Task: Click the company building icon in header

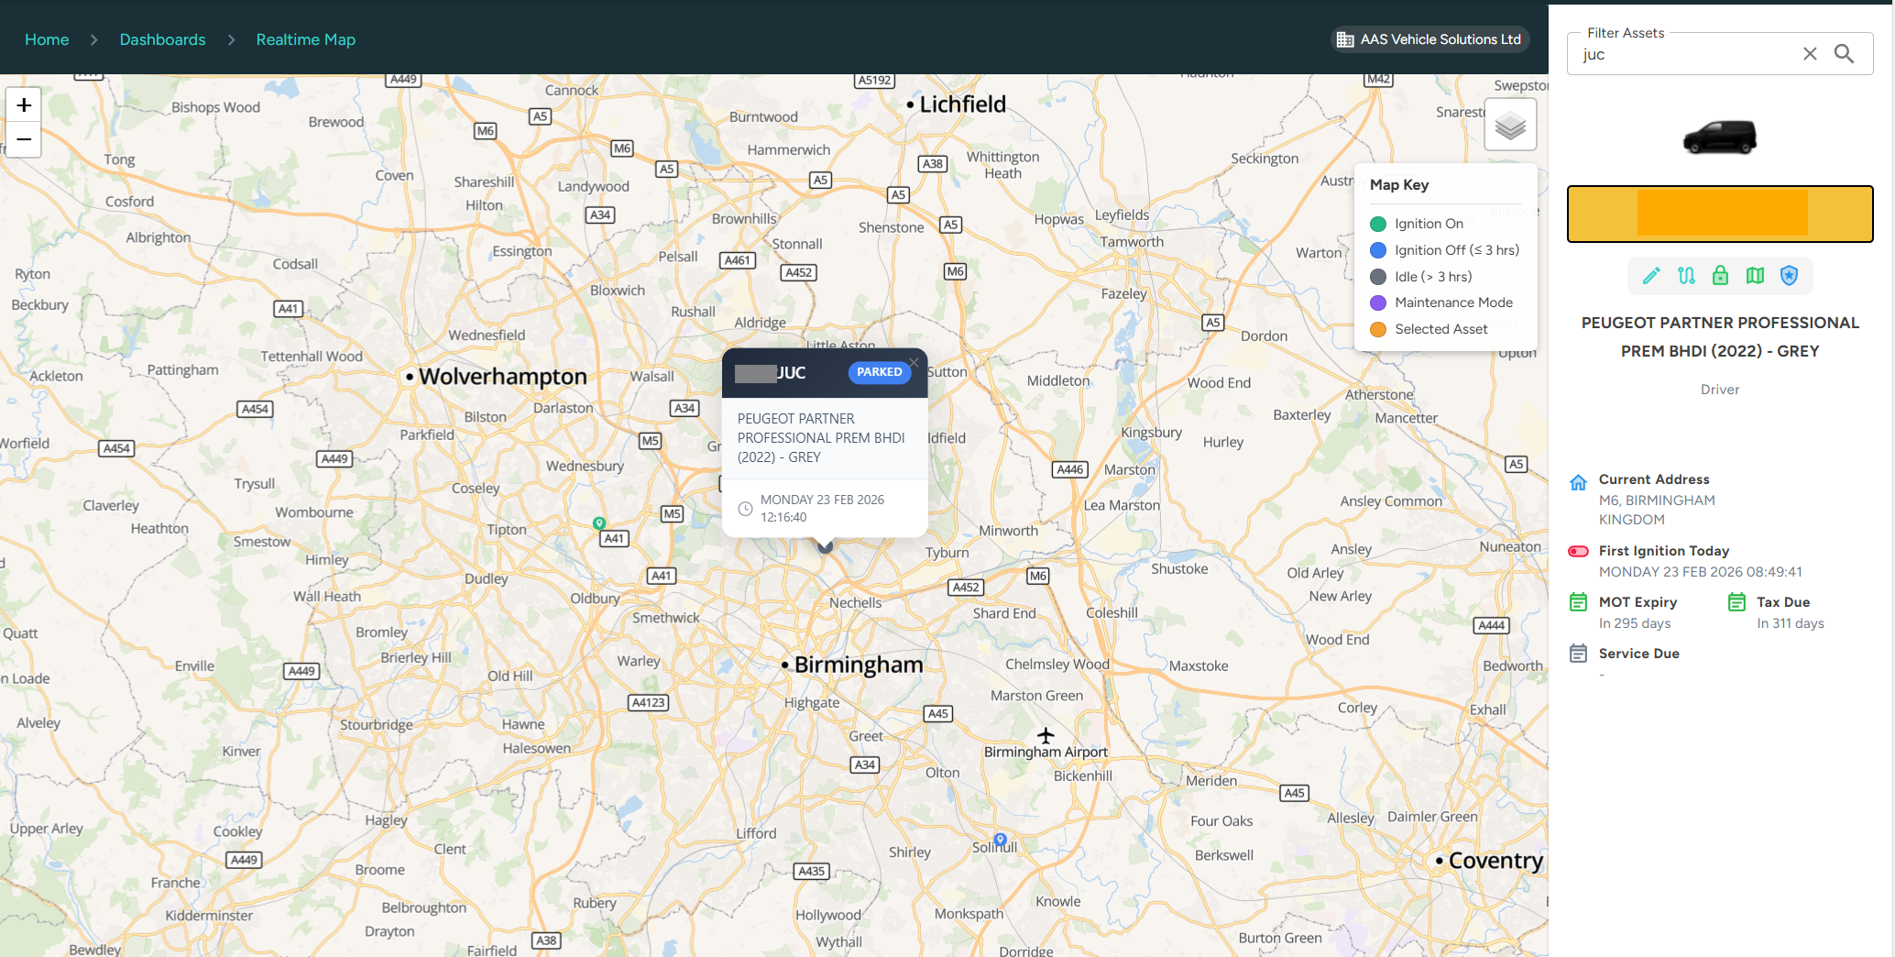Action: 1345,39
